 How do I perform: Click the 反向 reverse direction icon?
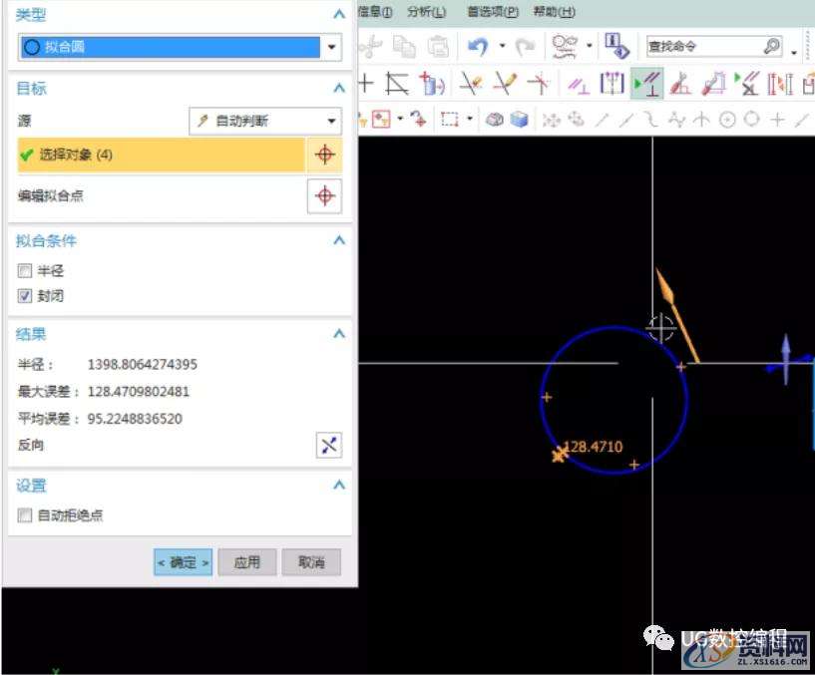pos(329,445)
